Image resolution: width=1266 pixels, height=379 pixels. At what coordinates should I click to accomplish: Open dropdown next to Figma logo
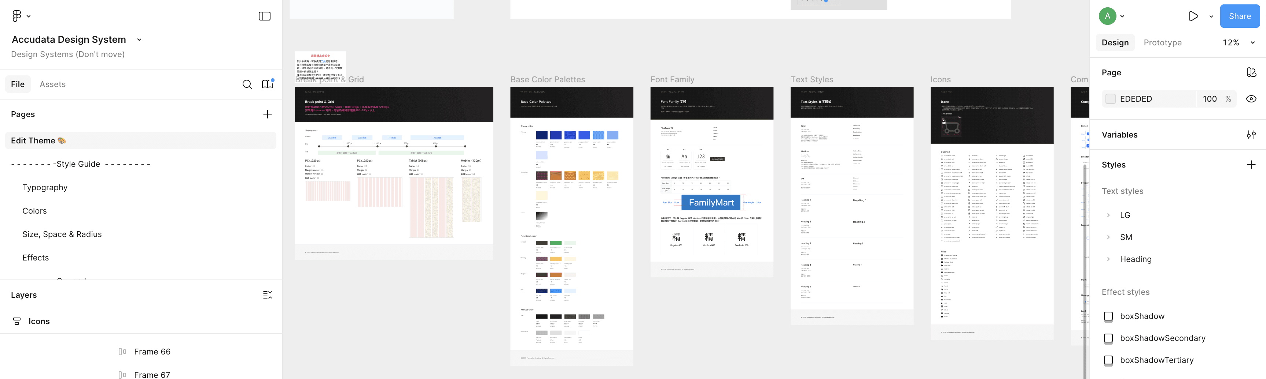(29, 16)
